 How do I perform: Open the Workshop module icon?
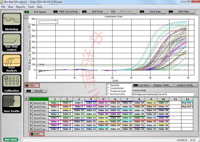(x=12, y=22)
